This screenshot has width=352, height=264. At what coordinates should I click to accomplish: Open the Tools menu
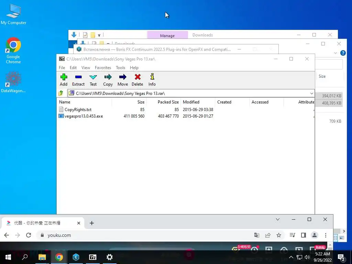pyautogui.click(x=120, y=68)
